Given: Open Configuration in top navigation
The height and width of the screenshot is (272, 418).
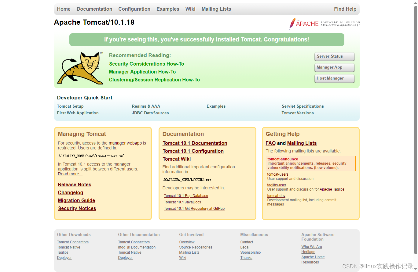Looking at the screenshot, I should [134, 9].
